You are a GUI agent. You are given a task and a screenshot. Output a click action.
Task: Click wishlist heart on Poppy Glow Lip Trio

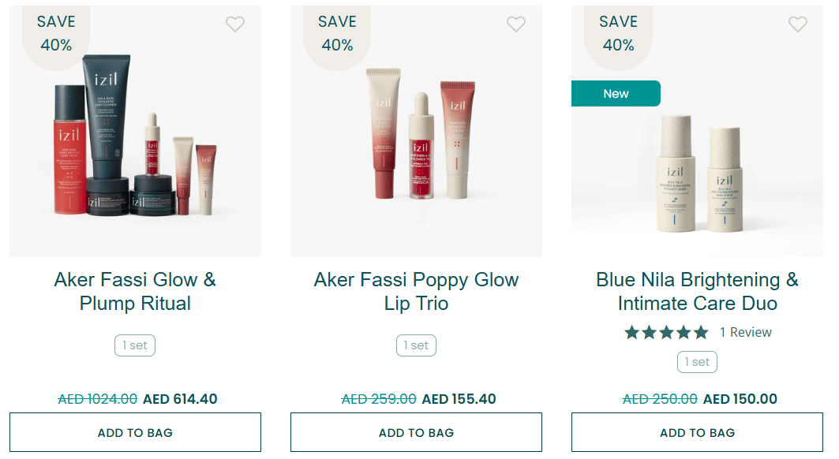516,24
